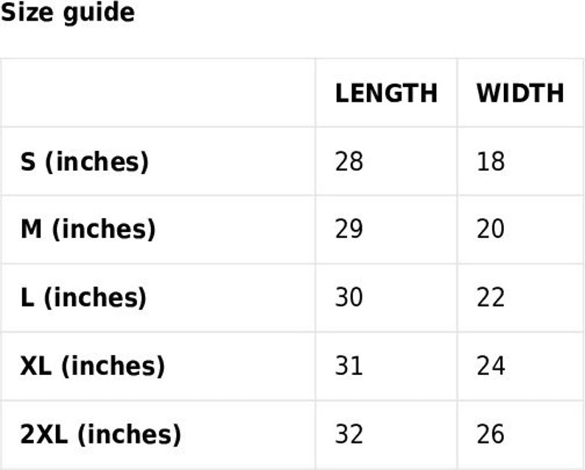The height and width of the screenshot is (470, 585).
Task: Select the L width value 22
Action: click(491, 298)
